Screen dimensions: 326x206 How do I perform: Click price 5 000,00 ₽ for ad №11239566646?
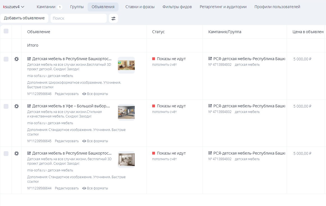(302, 59)
